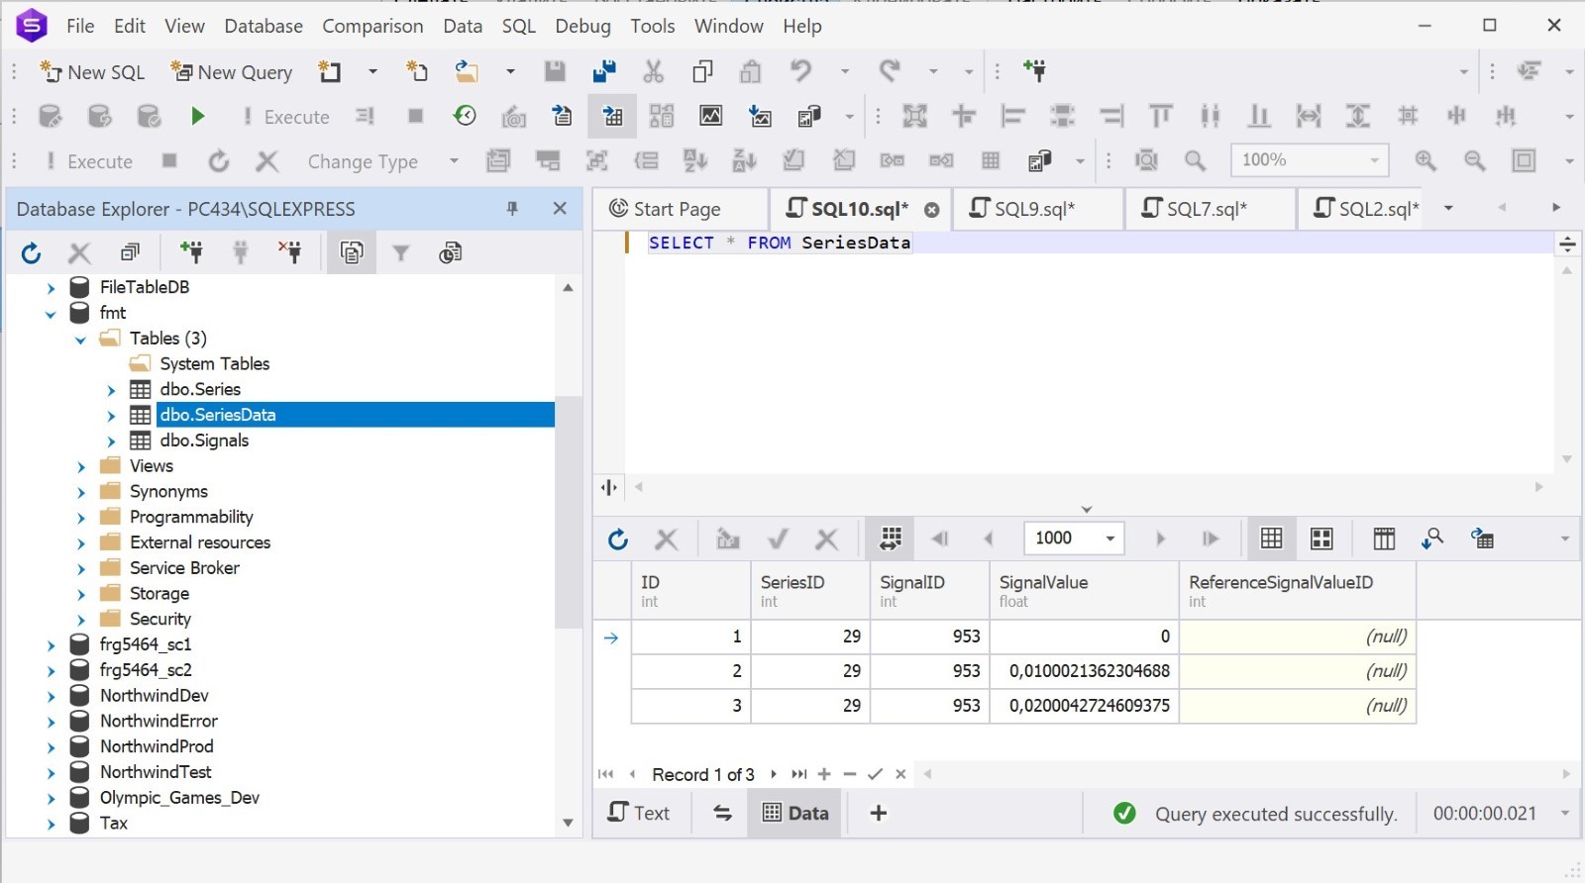Go to next page of grid results
This screenshot has height=883, width=1585.
pos(1160,539)
